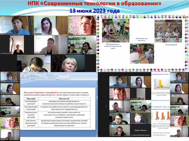Click the Когнитивный критерий table cell
This screenshot has width=189, height=141.
(x=31, y=103)
